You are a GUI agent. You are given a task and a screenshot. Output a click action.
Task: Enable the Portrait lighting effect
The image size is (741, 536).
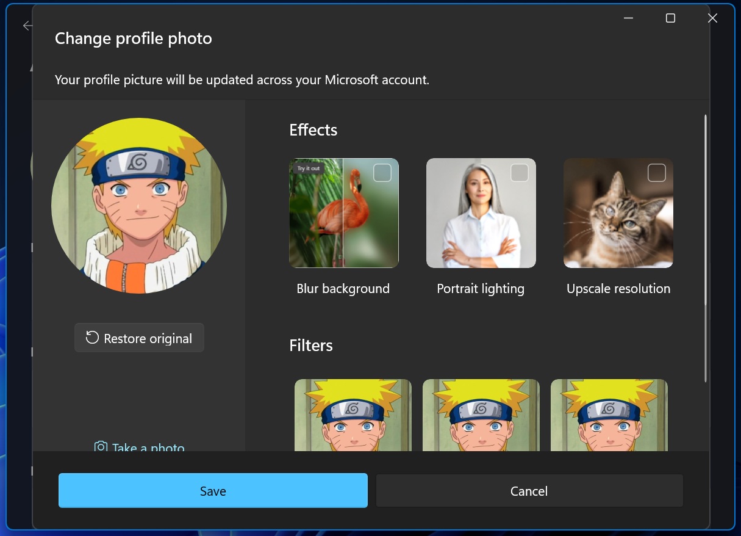[520, 173]
